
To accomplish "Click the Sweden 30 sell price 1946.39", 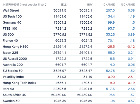I will (60, 101).
